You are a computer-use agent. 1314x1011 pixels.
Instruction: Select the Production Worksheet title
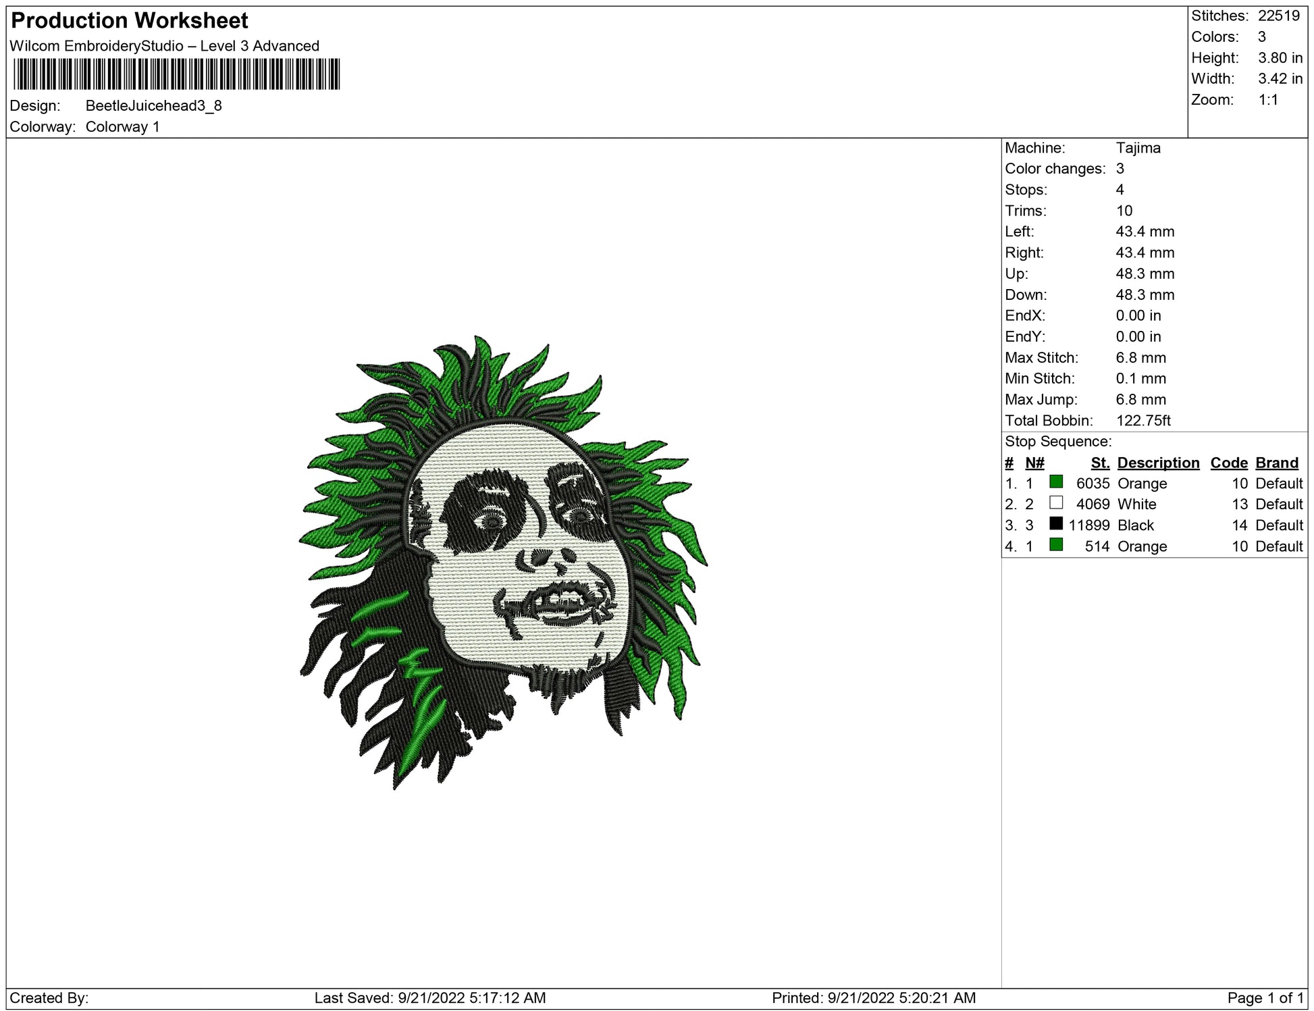130,21
